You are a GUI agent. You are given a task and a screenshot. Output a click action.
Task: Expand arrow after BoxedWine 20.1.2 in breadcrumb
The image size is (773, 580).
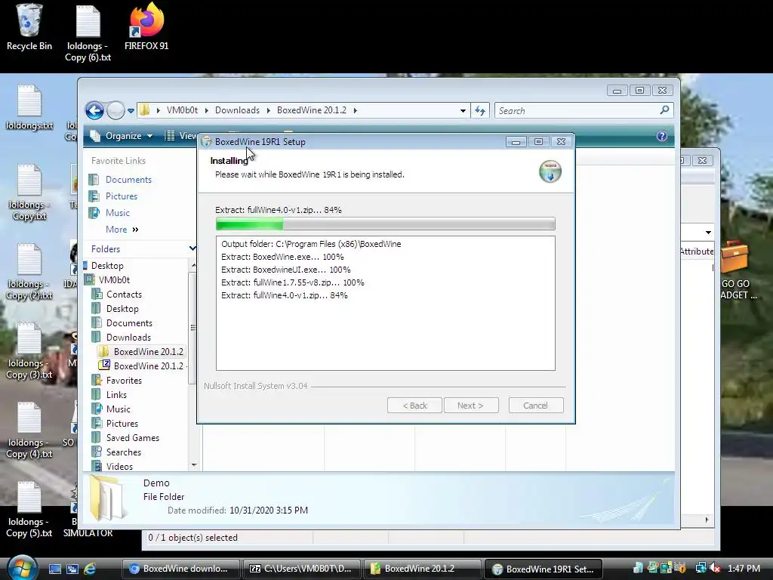click(x=355, y=110)
